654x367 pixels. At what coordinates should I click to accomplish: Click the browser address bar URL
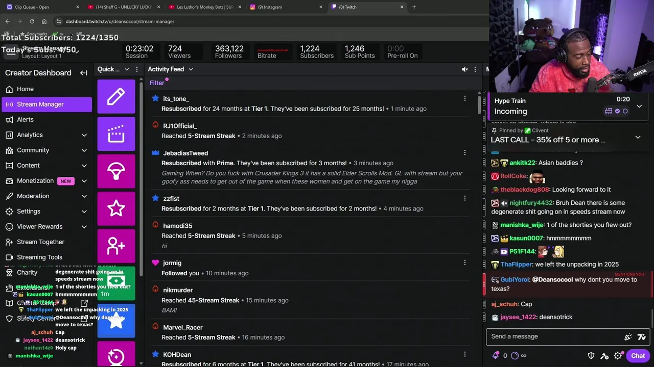click(120, 21)
